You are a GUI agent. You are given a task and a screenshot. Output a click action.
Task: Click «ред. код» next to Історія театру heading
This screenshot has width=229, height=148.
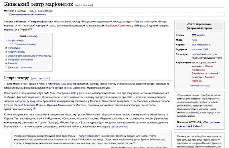pos(44,78)
